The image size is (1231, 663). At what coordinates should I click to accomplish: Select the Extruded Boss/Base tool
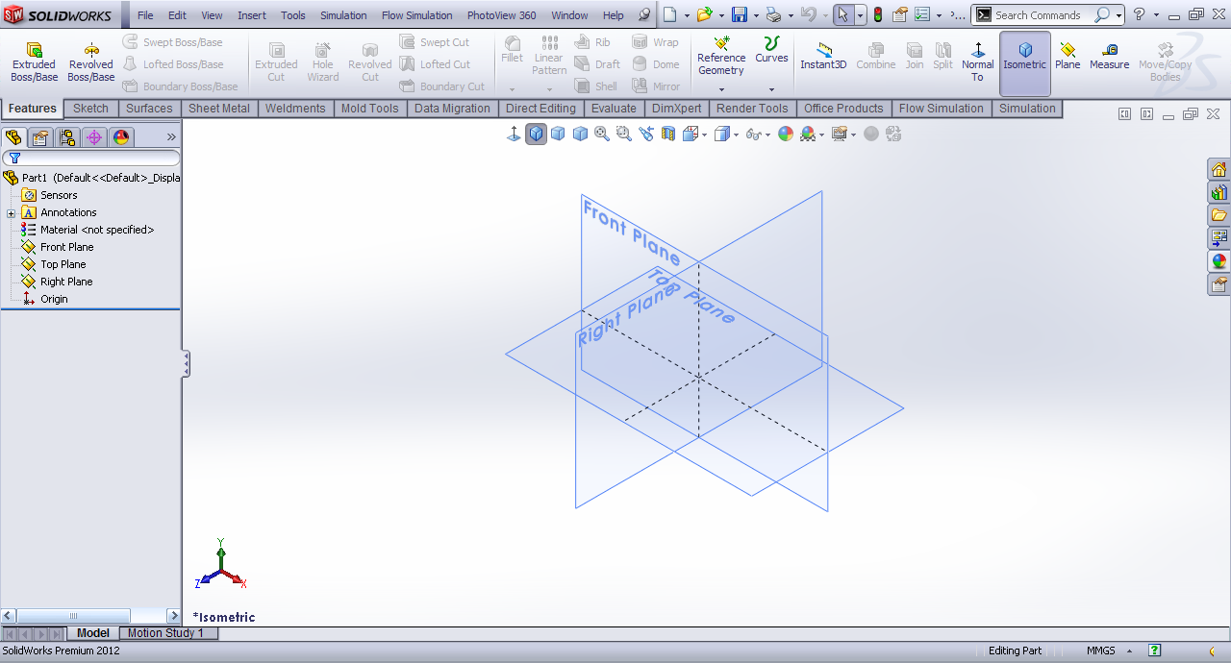pos(33,58)
